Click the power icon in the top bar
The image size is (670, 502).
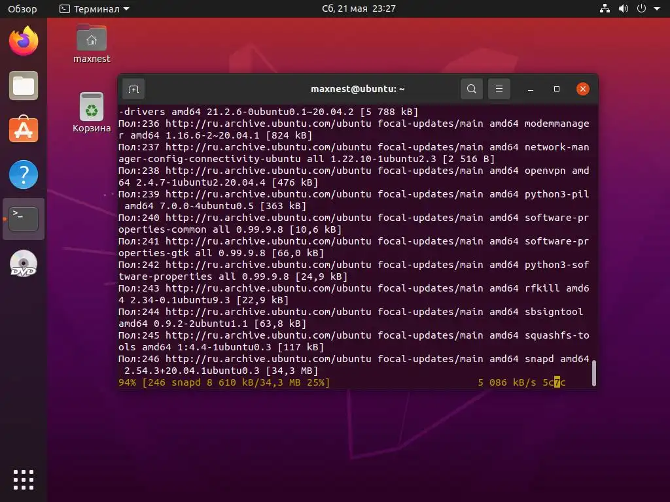tap(641, 8)
